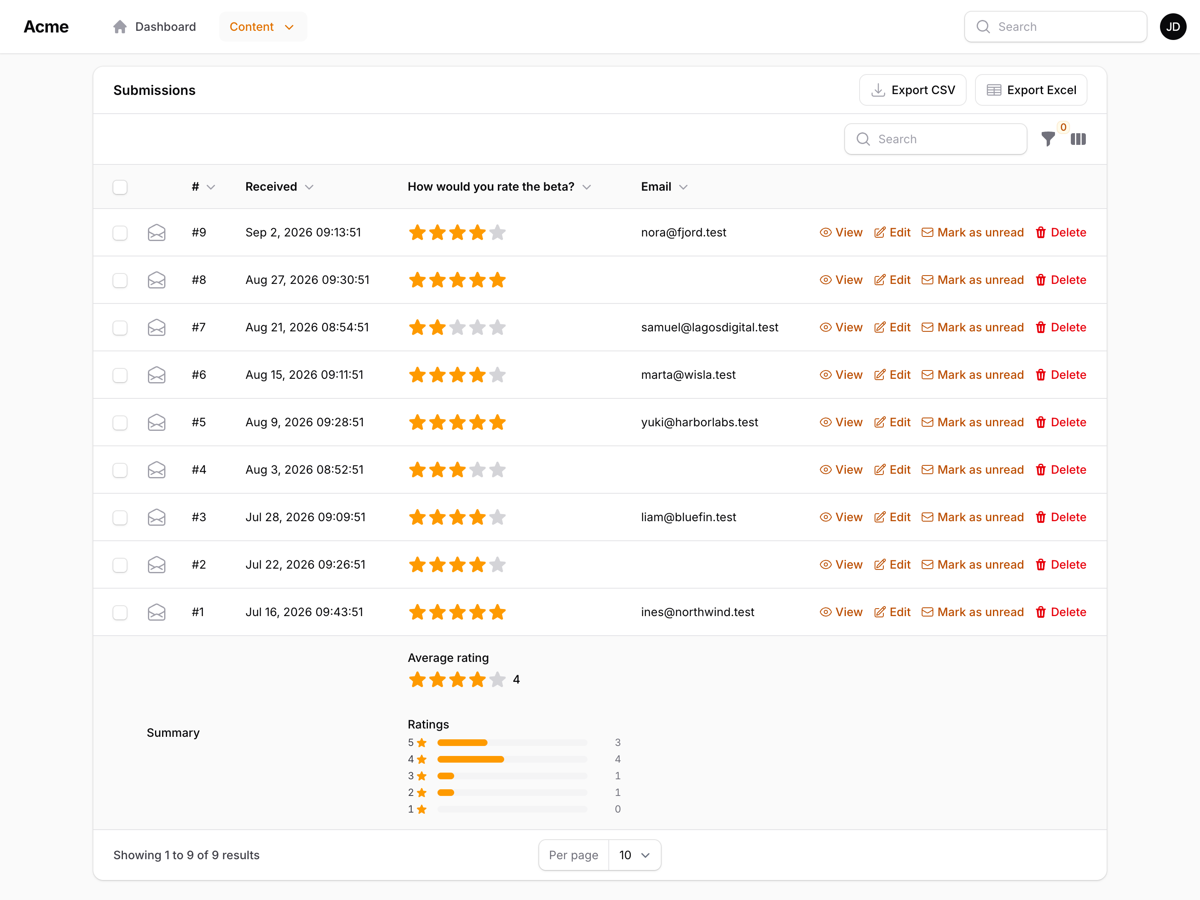Click the home icon beside Dashboard
1200x900 pixels.
(x=120, y=27)
